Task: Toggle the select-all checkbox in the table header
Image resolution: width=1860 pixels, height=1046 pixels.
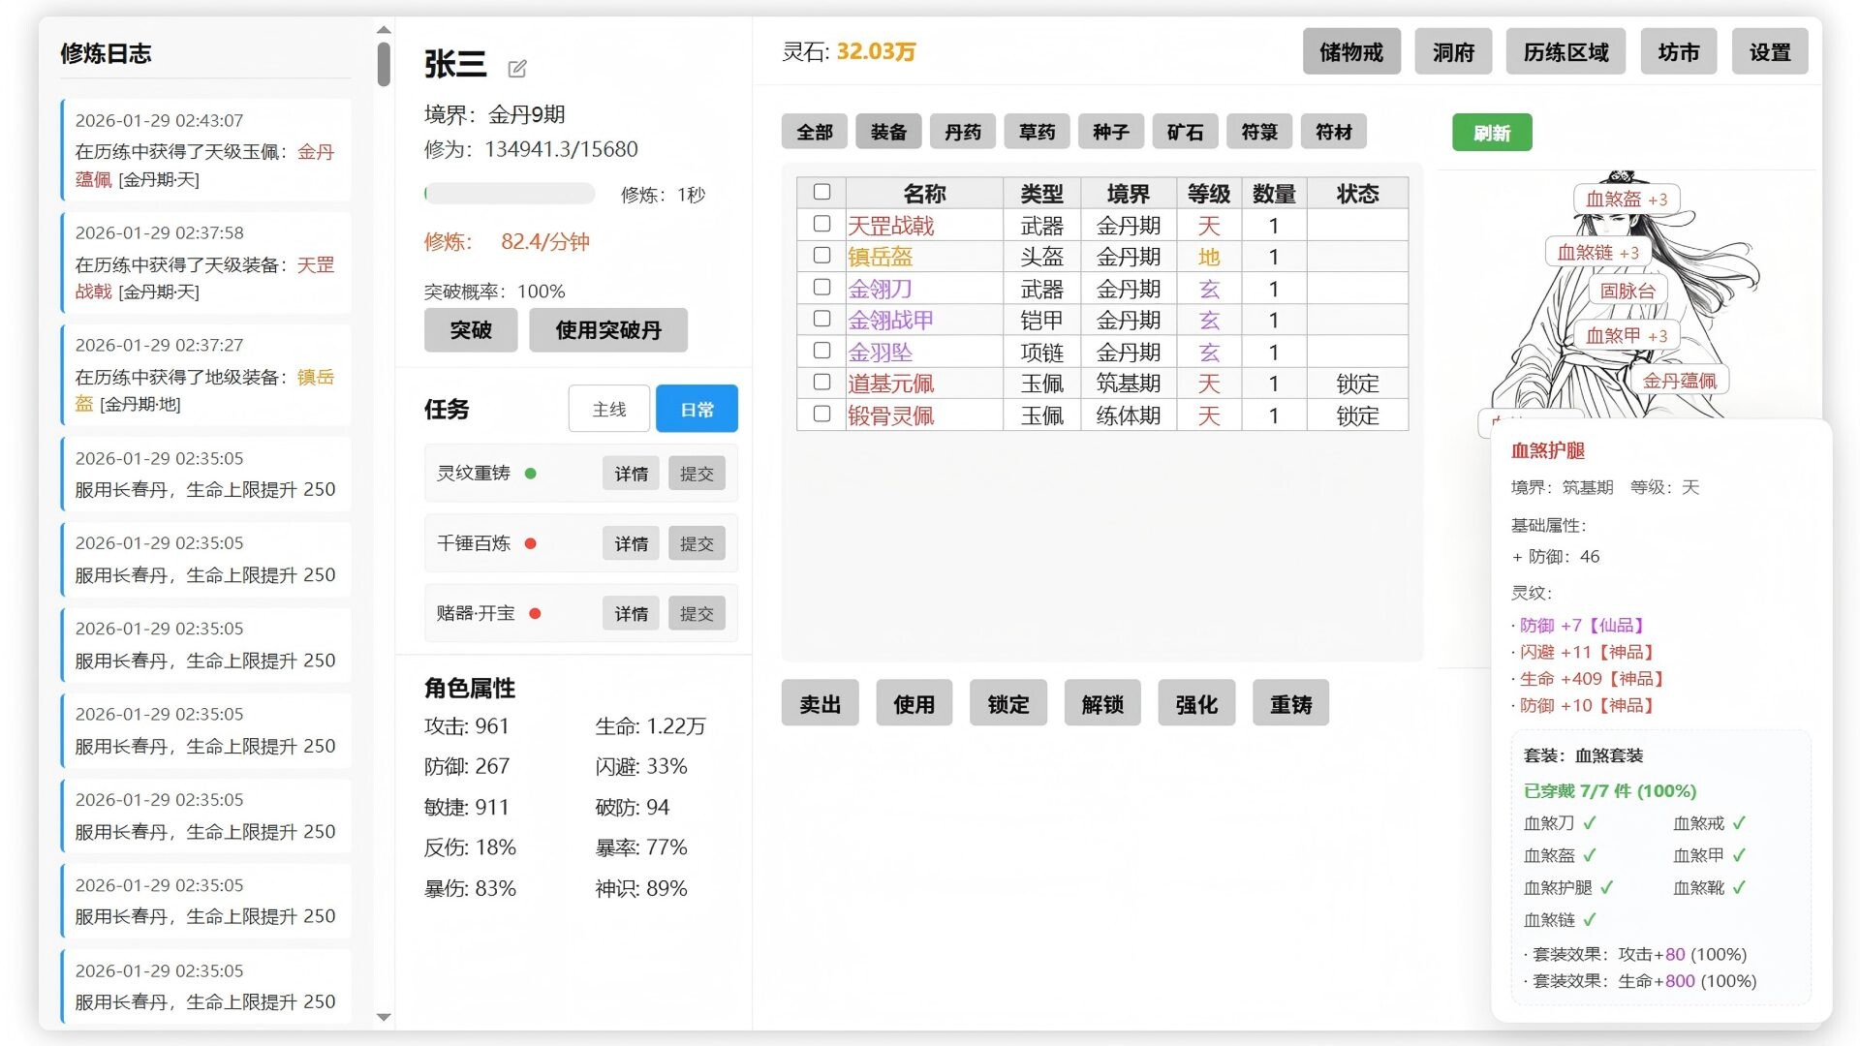Action: click(x=821, y=192)
